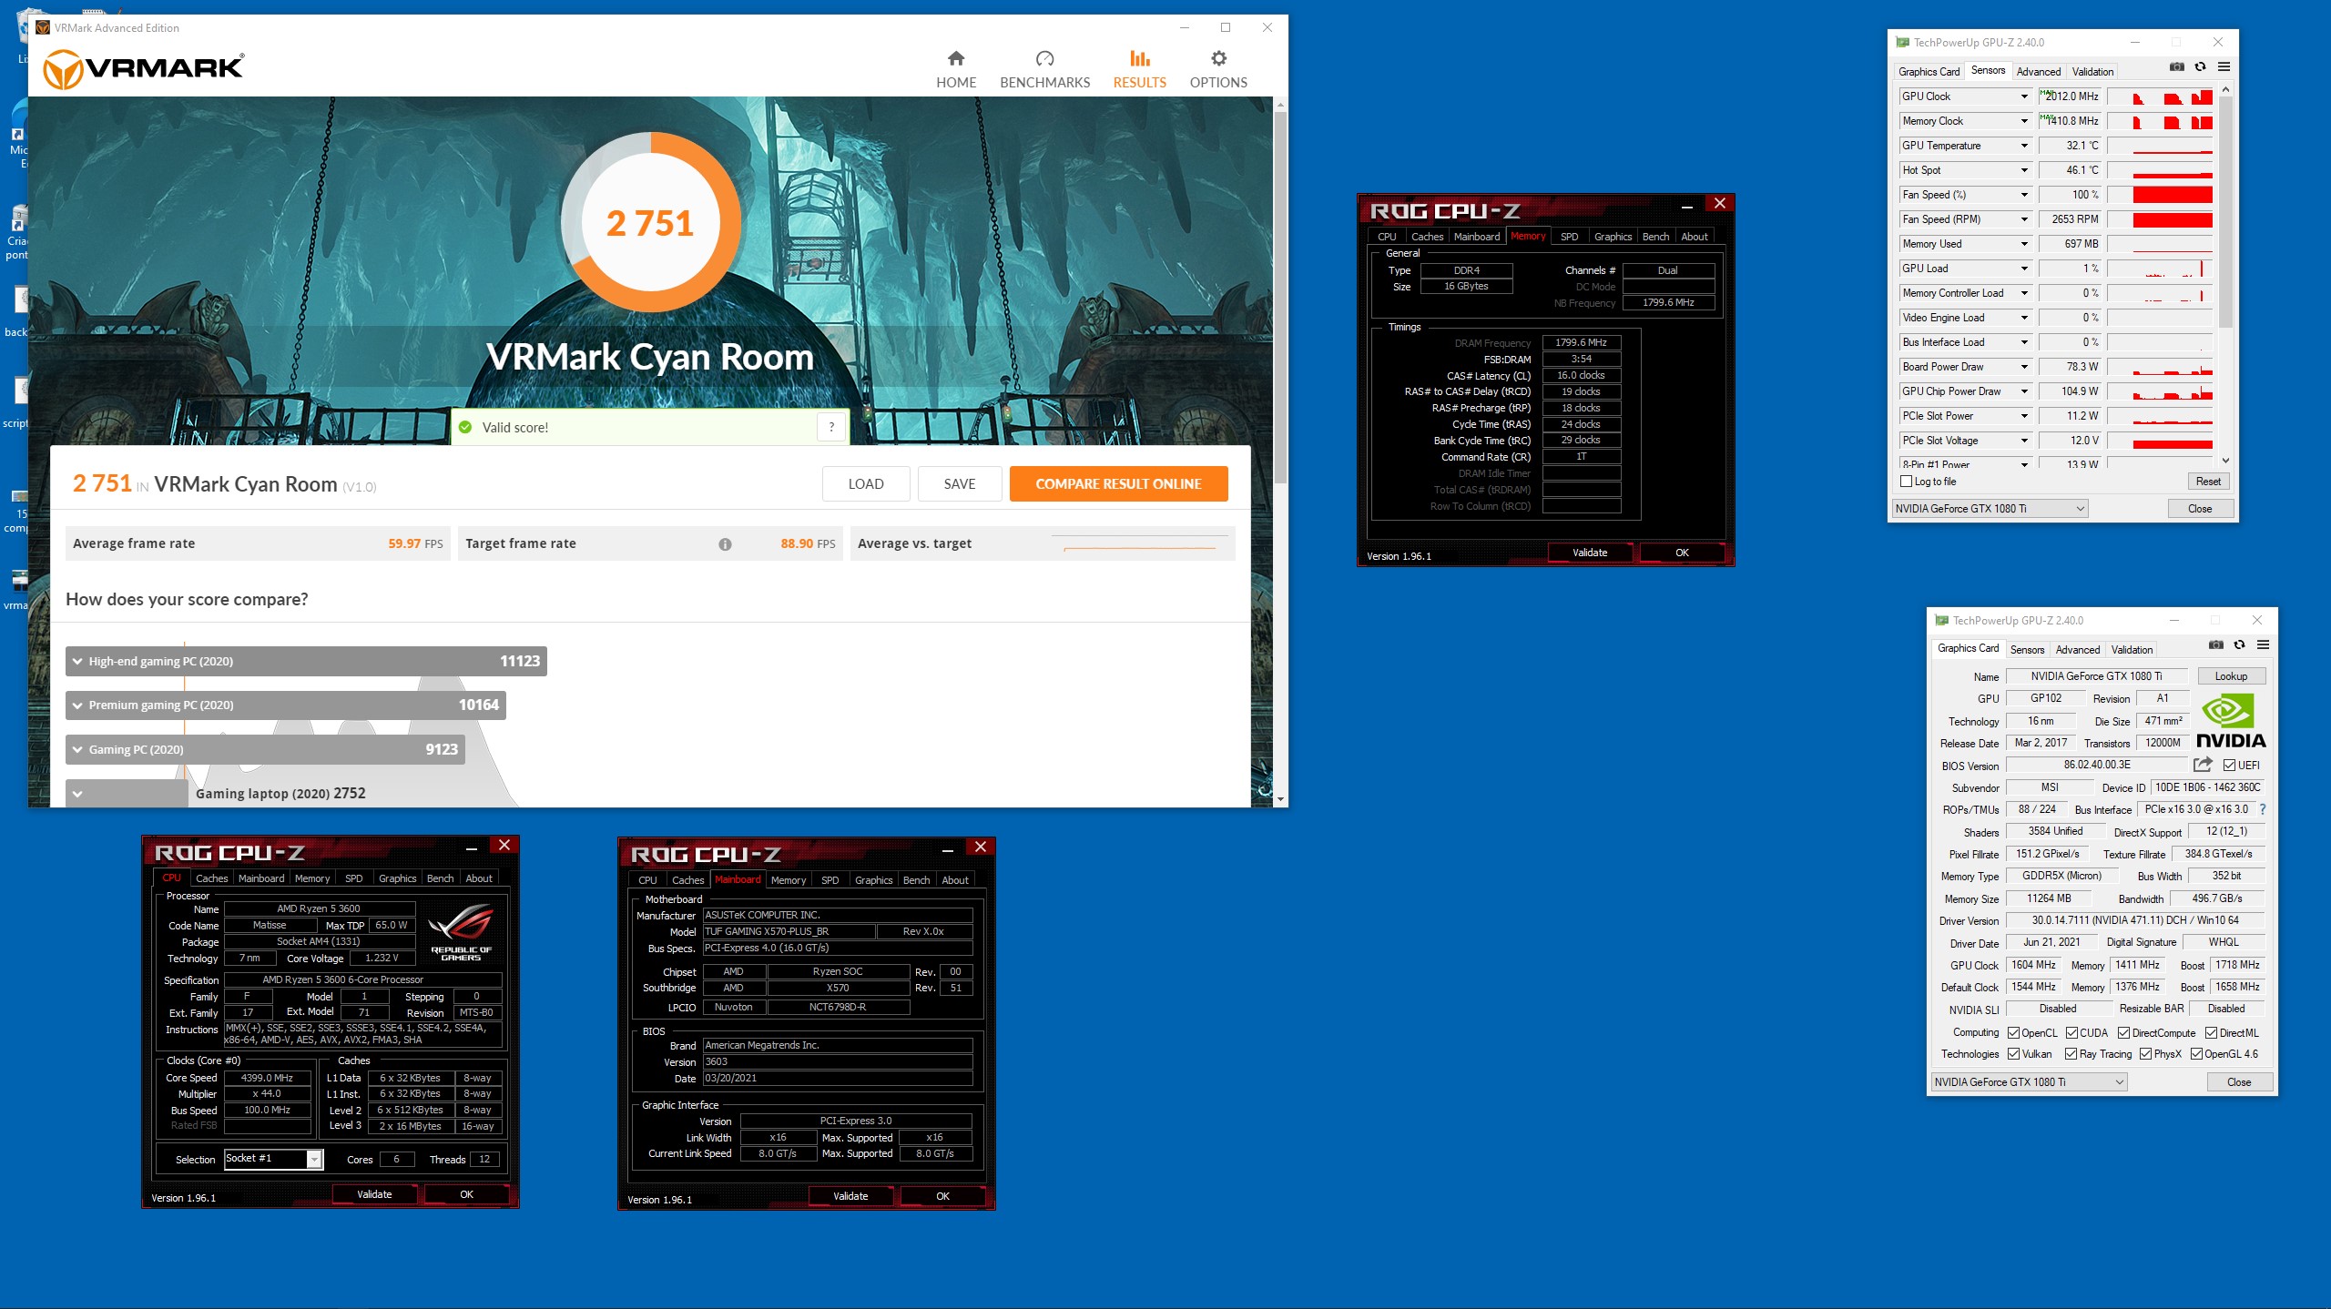Click the orange 2 751 score circle
This screenshot has width=2331, height=1309.
point(650,223)
